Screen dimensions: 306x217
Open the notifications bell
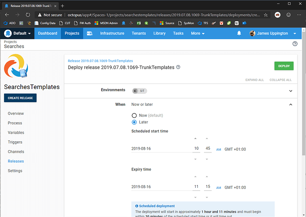(239, 33)
